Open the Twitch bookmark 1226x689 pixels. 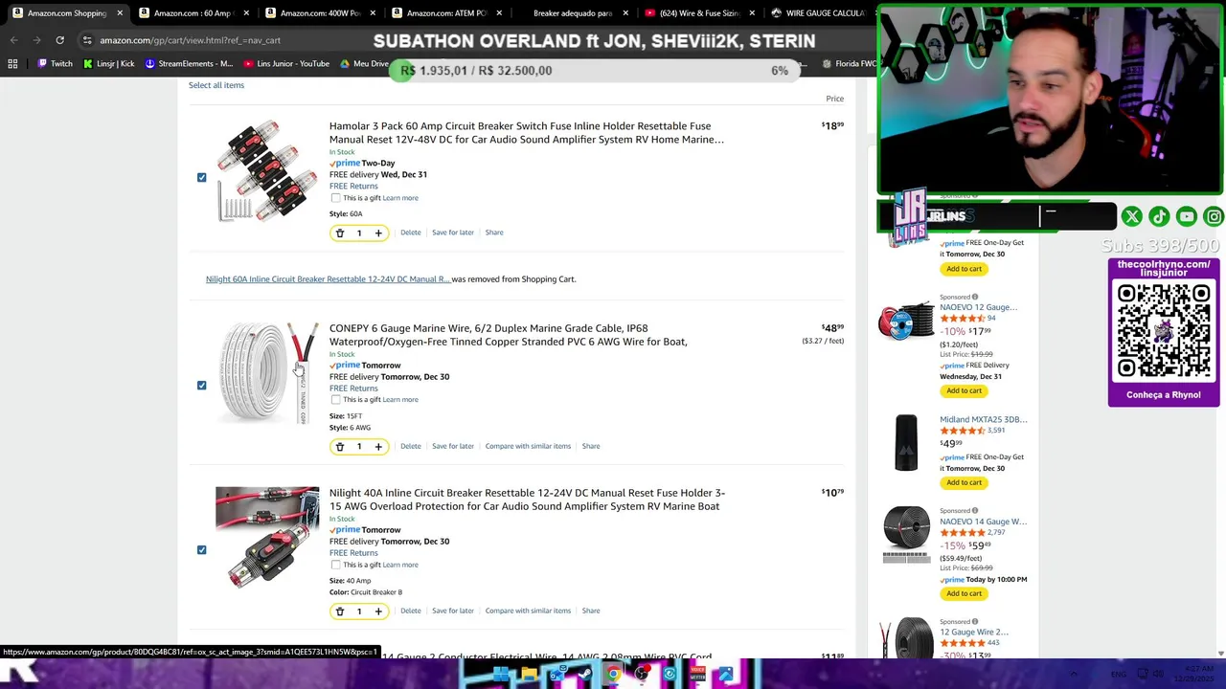55,64
